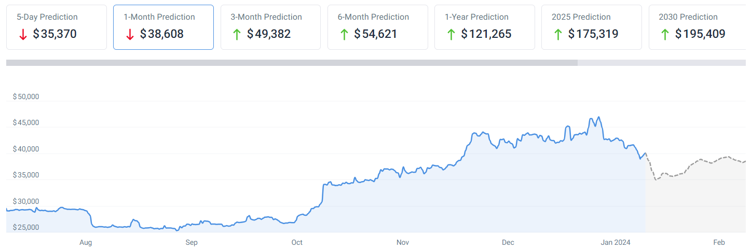Open the 2030 Prediction card
751x250 pixels.
[698, 27]
